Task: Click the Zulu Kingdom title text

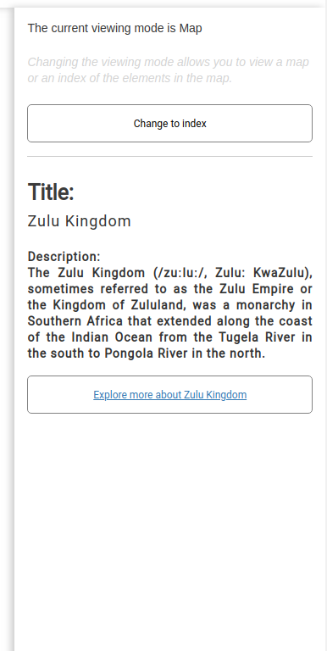Action: tap(80, 221)
